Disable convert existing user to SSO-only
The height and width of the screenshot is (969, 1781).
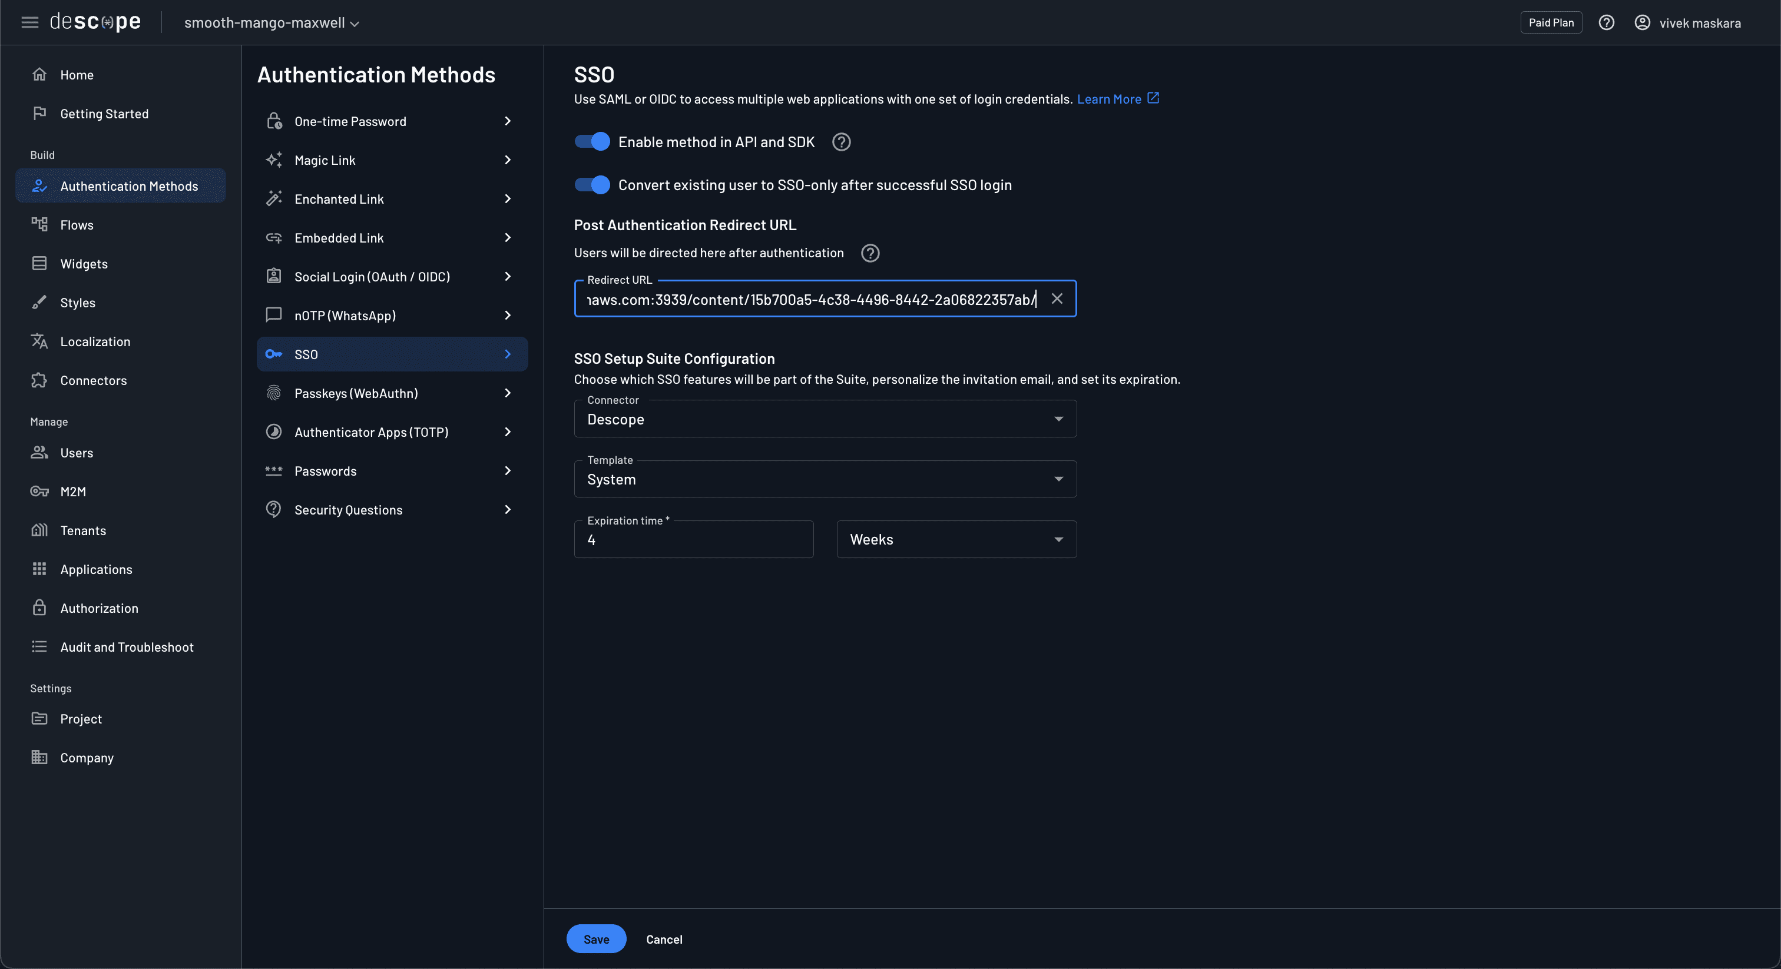591,184
